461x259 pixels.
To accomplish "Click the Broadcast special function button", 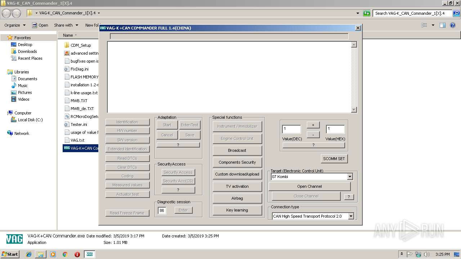I will point(237,150).
